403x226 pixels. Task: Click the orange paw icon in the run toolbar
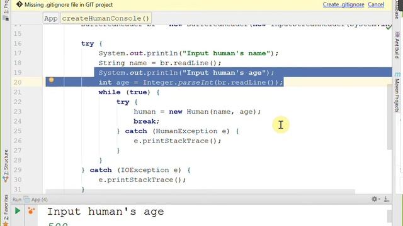pyautogui.click(x=31, y=211)
